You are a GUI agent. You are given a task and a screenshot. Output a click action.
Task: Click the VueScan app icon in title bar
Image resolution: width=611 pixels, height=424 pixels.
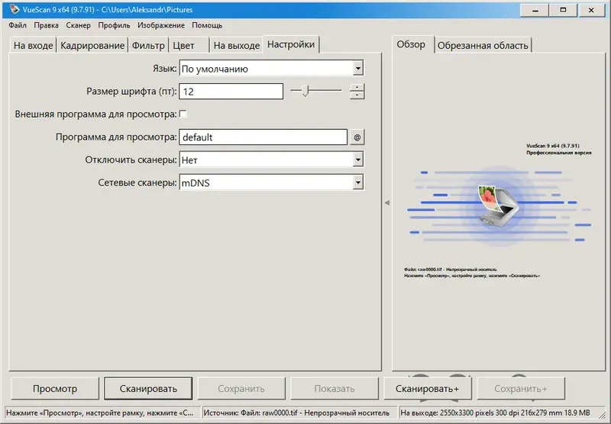pyautogui.click(x=14, y=9)
